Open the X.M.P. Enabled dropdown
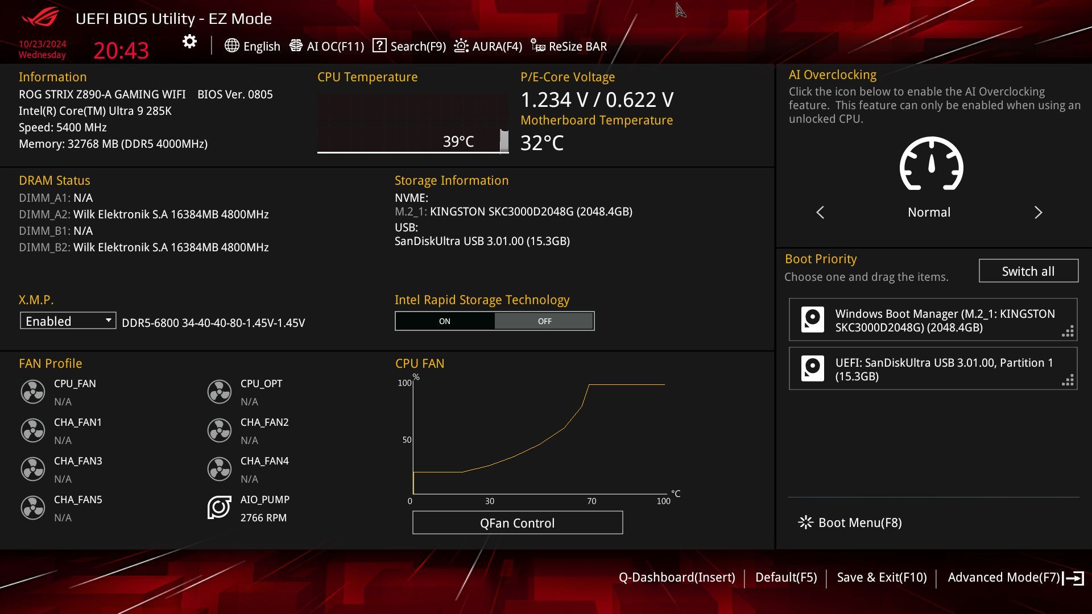 [68, 321]
